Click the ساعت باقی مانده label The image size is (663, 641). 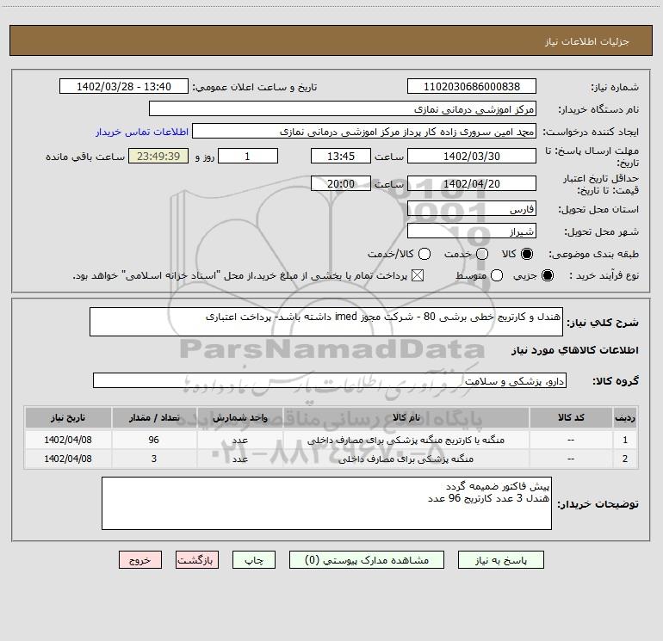pyautogui.click(x=85, y=157)
